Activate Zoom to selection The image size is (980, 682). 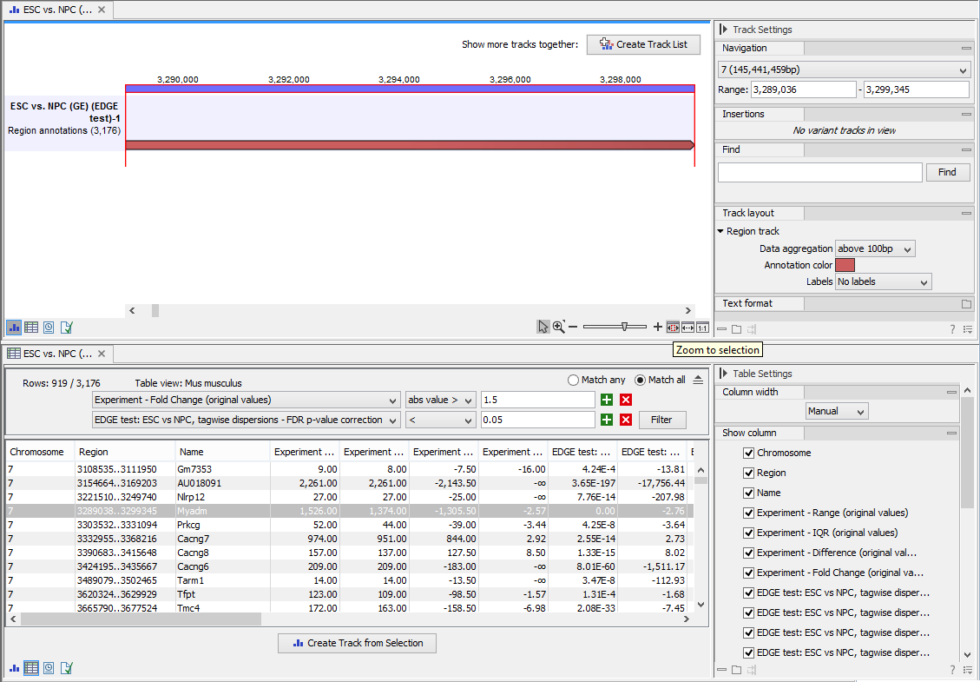(673, 327)
